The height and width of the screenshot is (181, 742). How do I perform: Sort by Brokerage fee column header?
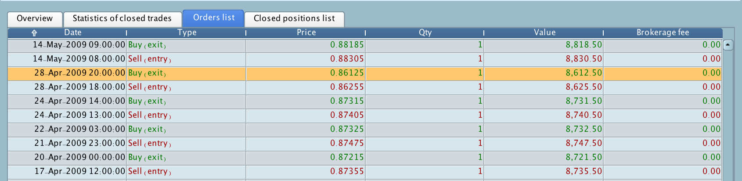(663, 33)
